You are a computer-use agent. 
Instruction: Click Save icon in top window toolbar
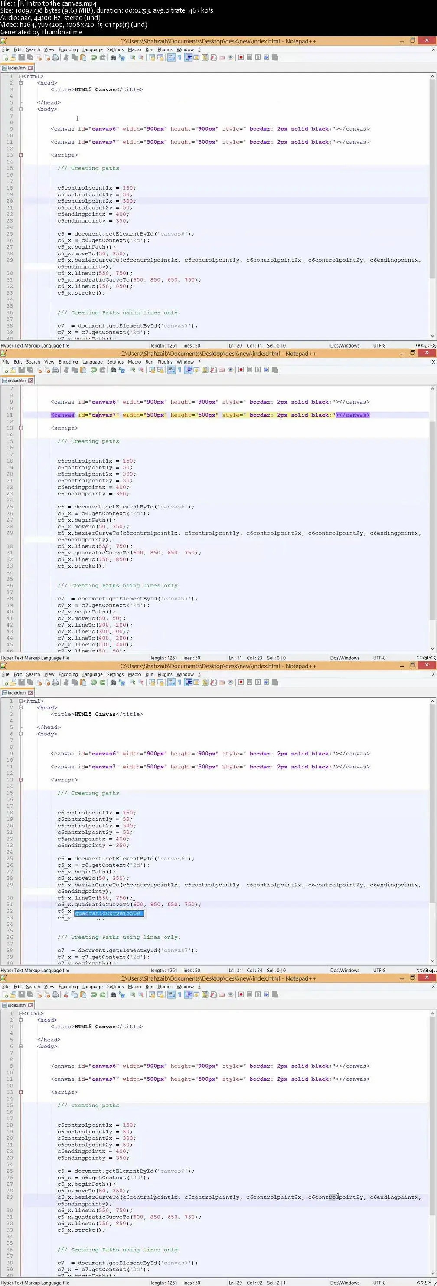pos(20,57)
